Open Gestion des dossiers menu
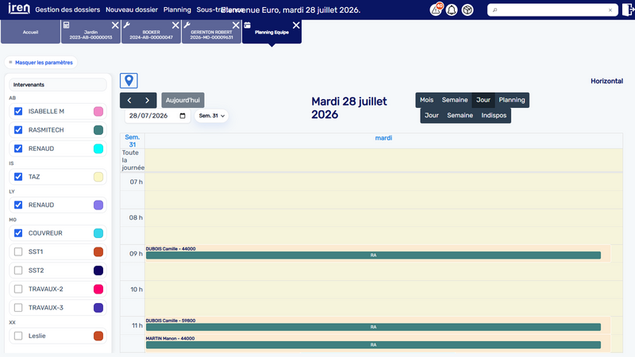Screen dimensions: 635x357 click(x=67, y=10)
